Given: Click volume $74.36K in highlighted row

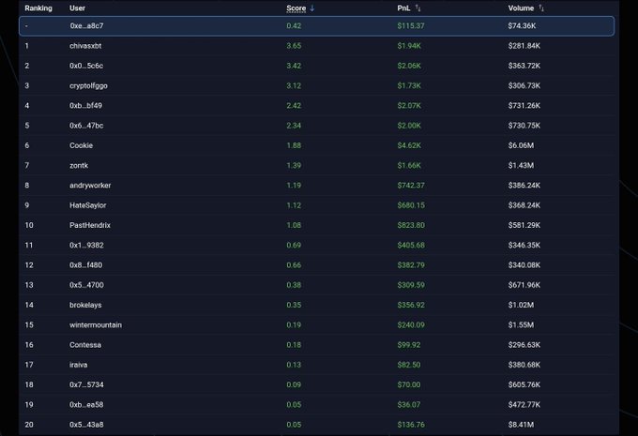Looking at the screenshot, I should click(522, 26).
